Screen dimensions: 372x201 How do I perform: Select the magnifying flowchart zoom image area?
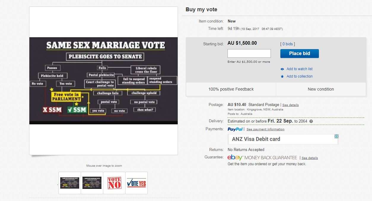coord(104,81)
